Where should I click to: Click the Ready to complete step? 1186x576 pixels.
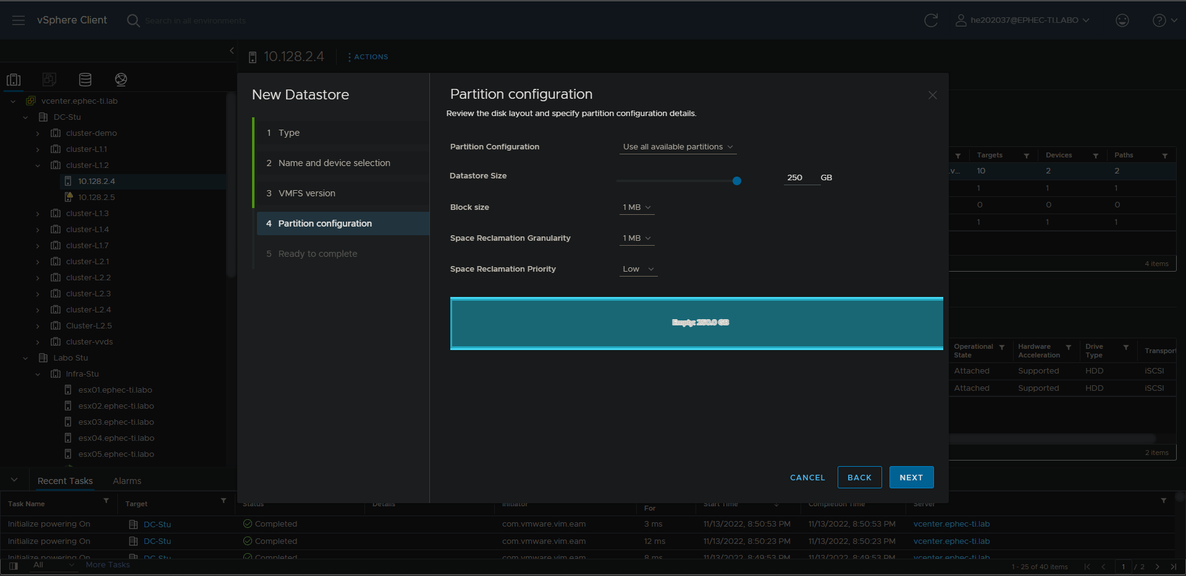(343, 254)
